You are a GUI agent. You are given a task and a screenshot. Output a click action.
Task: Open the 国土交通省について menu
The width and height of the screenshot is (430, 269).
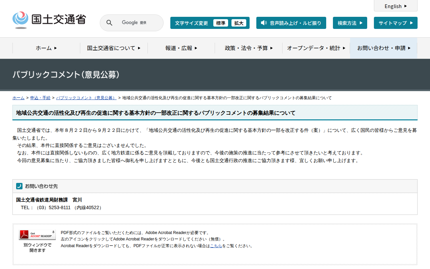(x=114, y=48)
